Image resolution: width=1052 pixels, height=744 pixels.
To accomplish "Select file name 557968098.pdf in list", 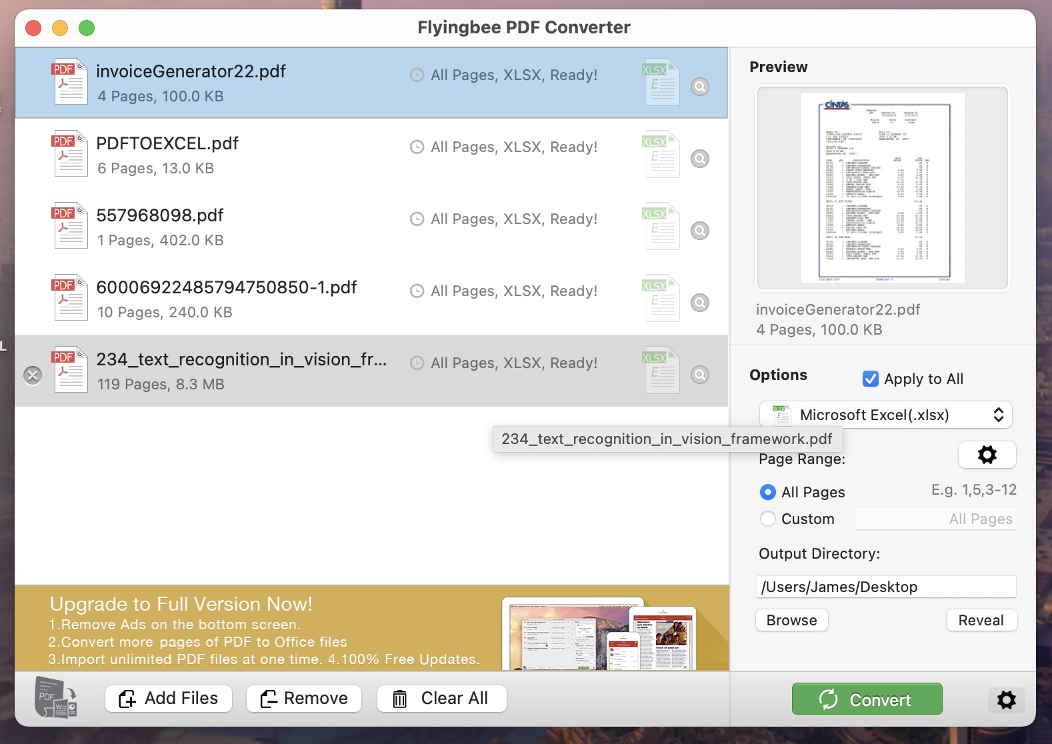I will pos(160,215).
